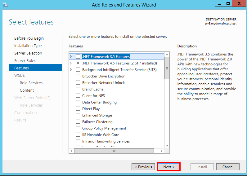Image resolution: width=247 pixels, height=176 pixels.
Task: Click features list scroll down arrow
Action: [x=167, y=146]
